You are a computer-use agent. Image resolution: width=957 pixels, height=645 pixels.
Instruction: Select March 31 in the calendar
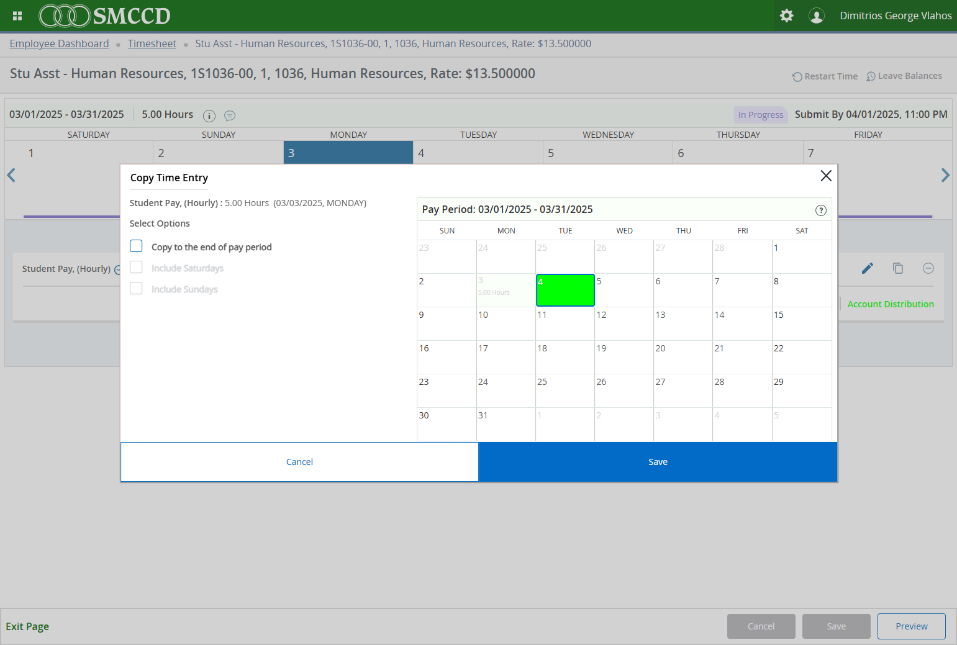506,424
